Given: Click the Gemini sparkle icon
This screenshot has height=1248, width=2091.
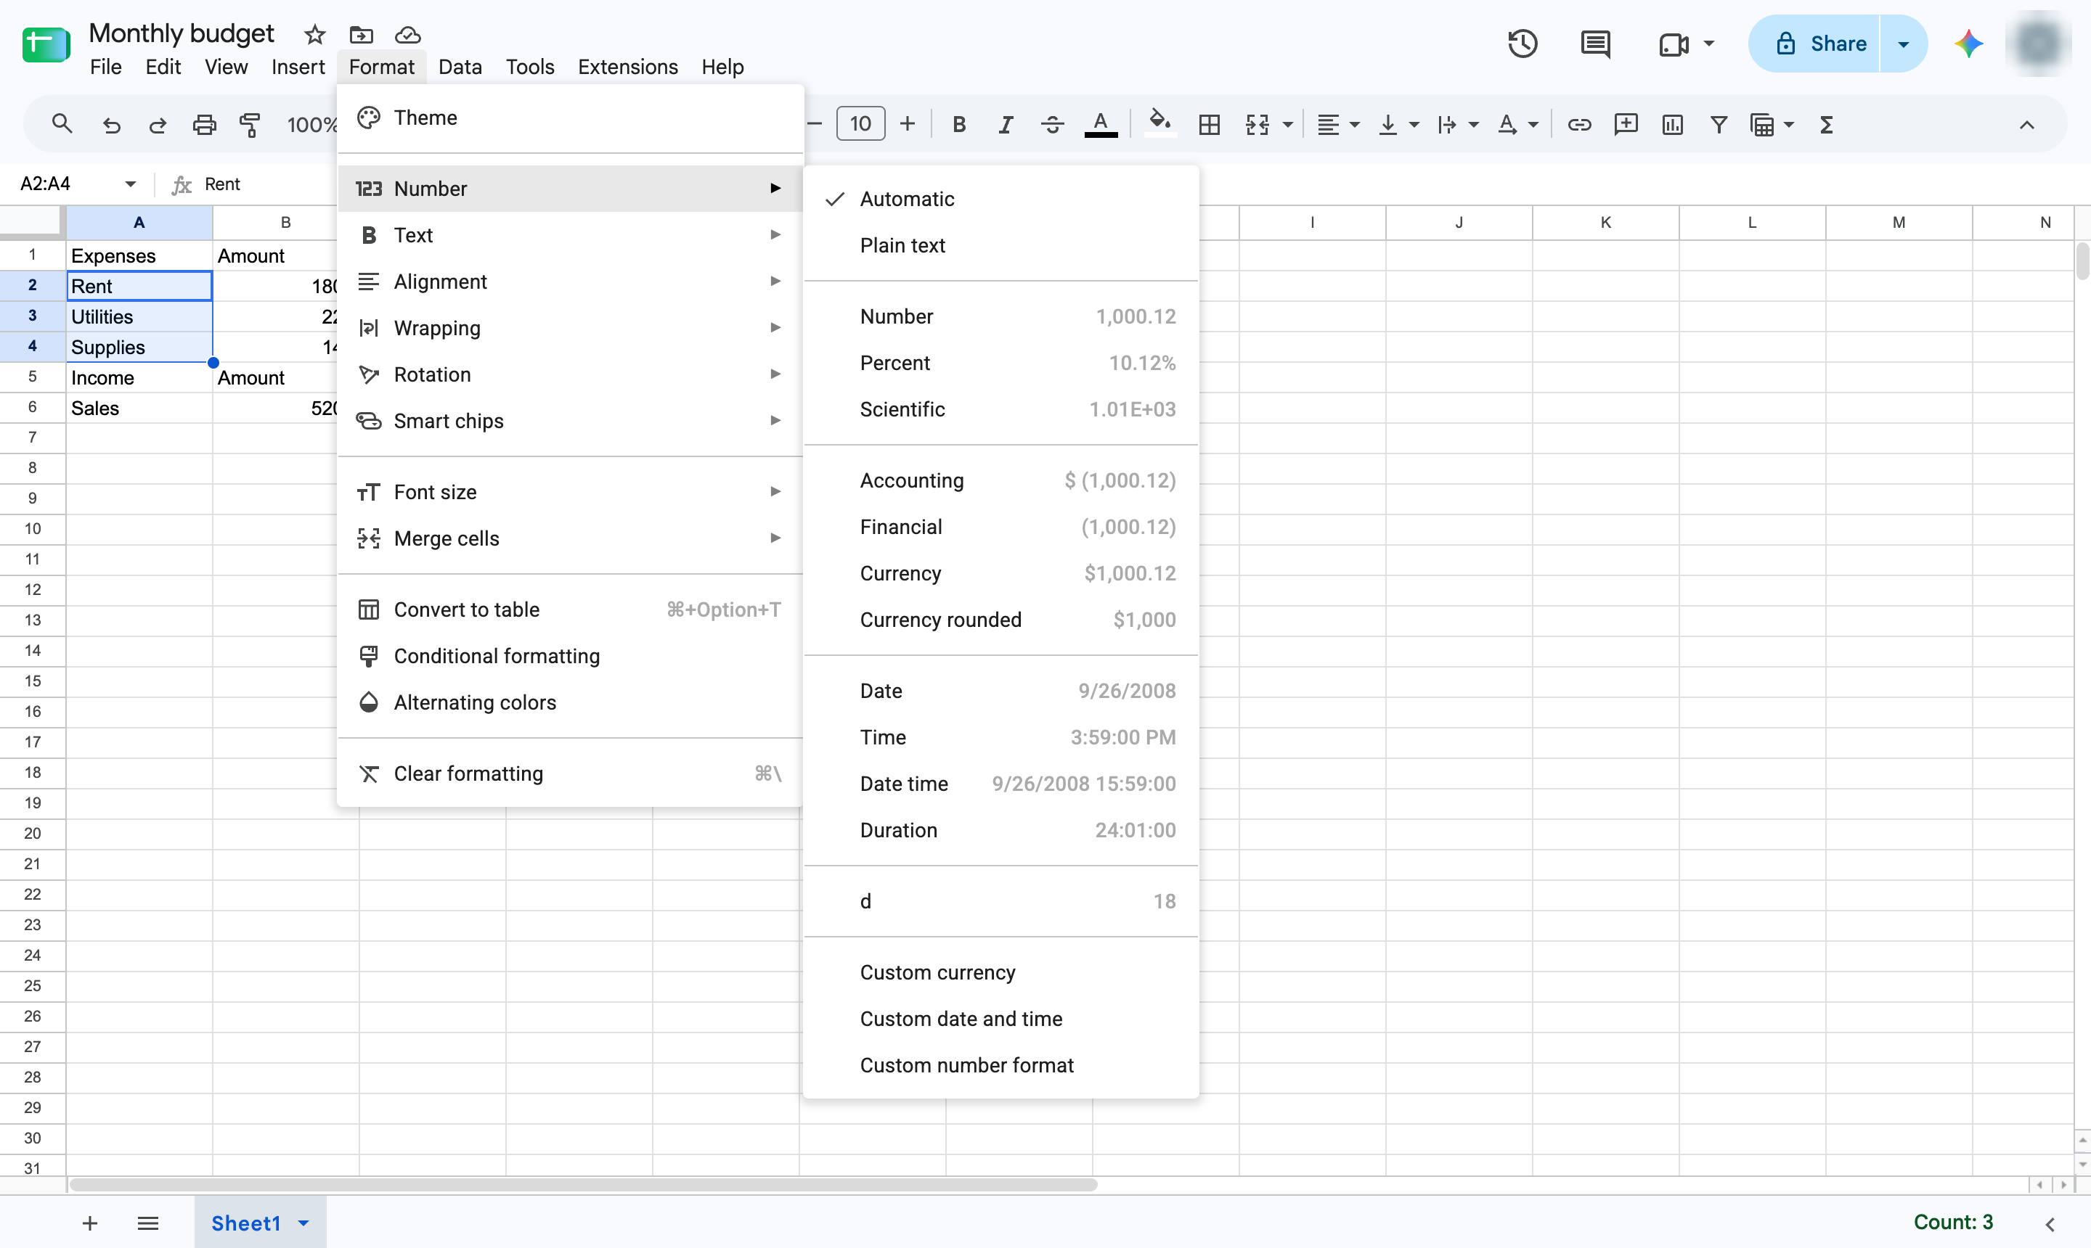Looking at the screenshot, I should click(x=1968, y=44).
